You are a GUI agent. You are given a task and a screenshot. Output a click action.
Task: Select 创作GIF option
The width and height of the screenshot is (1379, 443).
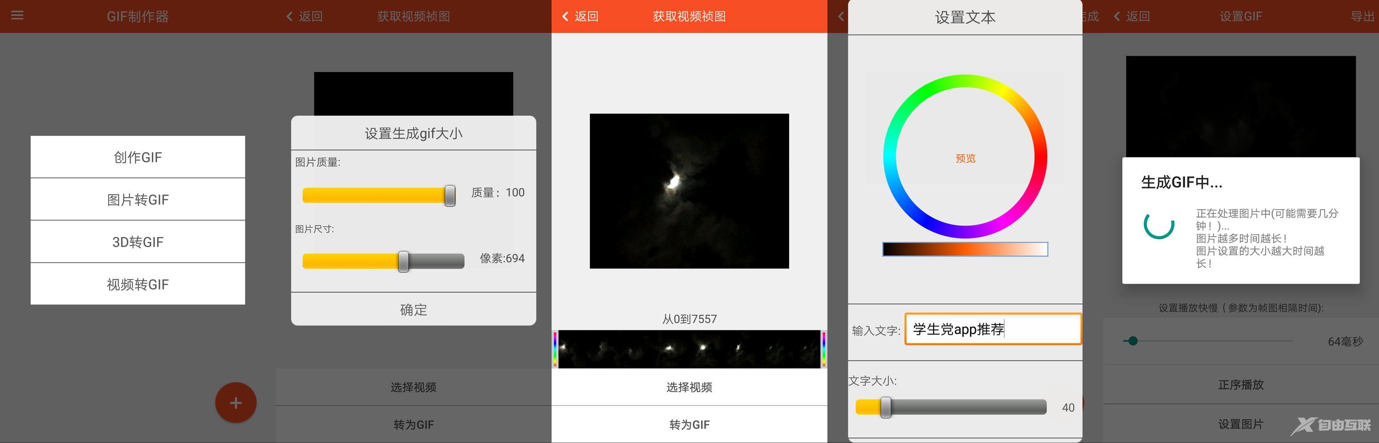point(137,157)
